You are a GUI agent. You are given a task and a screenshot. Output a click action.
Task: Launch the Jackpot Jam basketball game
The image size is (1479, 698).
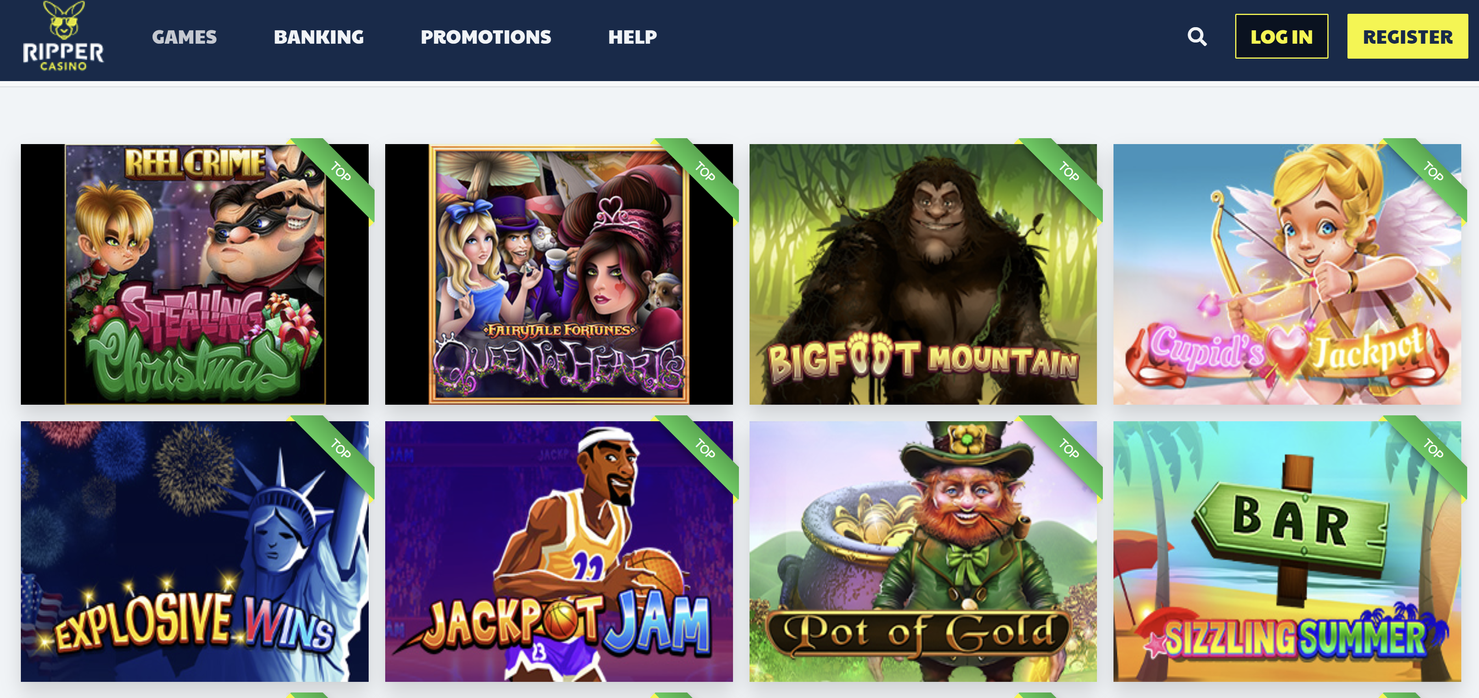[x=559, y=552]
